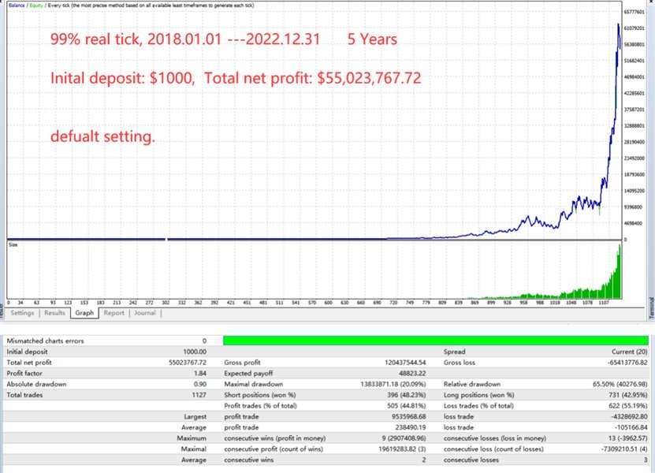Click the green modelling quality bar
This screenshot has width=655, height=473.
[435, 341]
